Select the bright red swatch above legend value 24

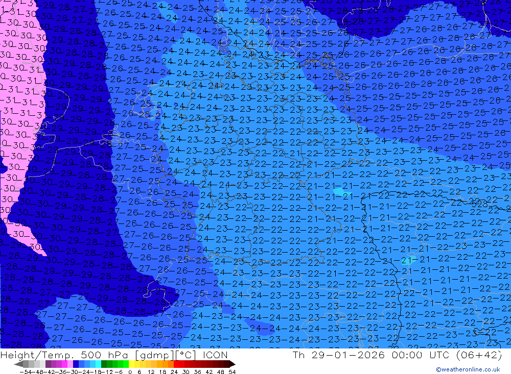tap(176, 364)
